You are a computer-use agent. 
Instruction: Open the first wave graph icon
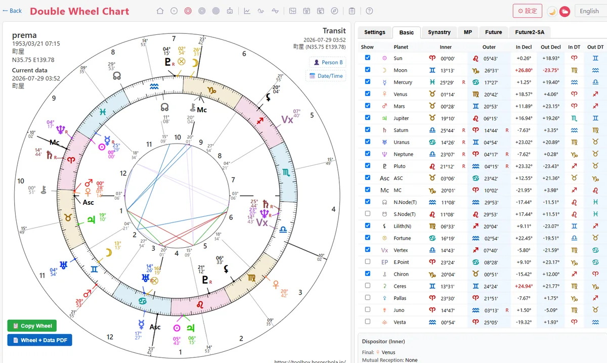[x=261, y=11]
